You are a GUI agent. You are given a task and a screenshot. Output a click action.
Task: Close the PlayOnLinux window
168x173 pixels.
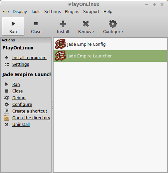[x=162, y=5]
